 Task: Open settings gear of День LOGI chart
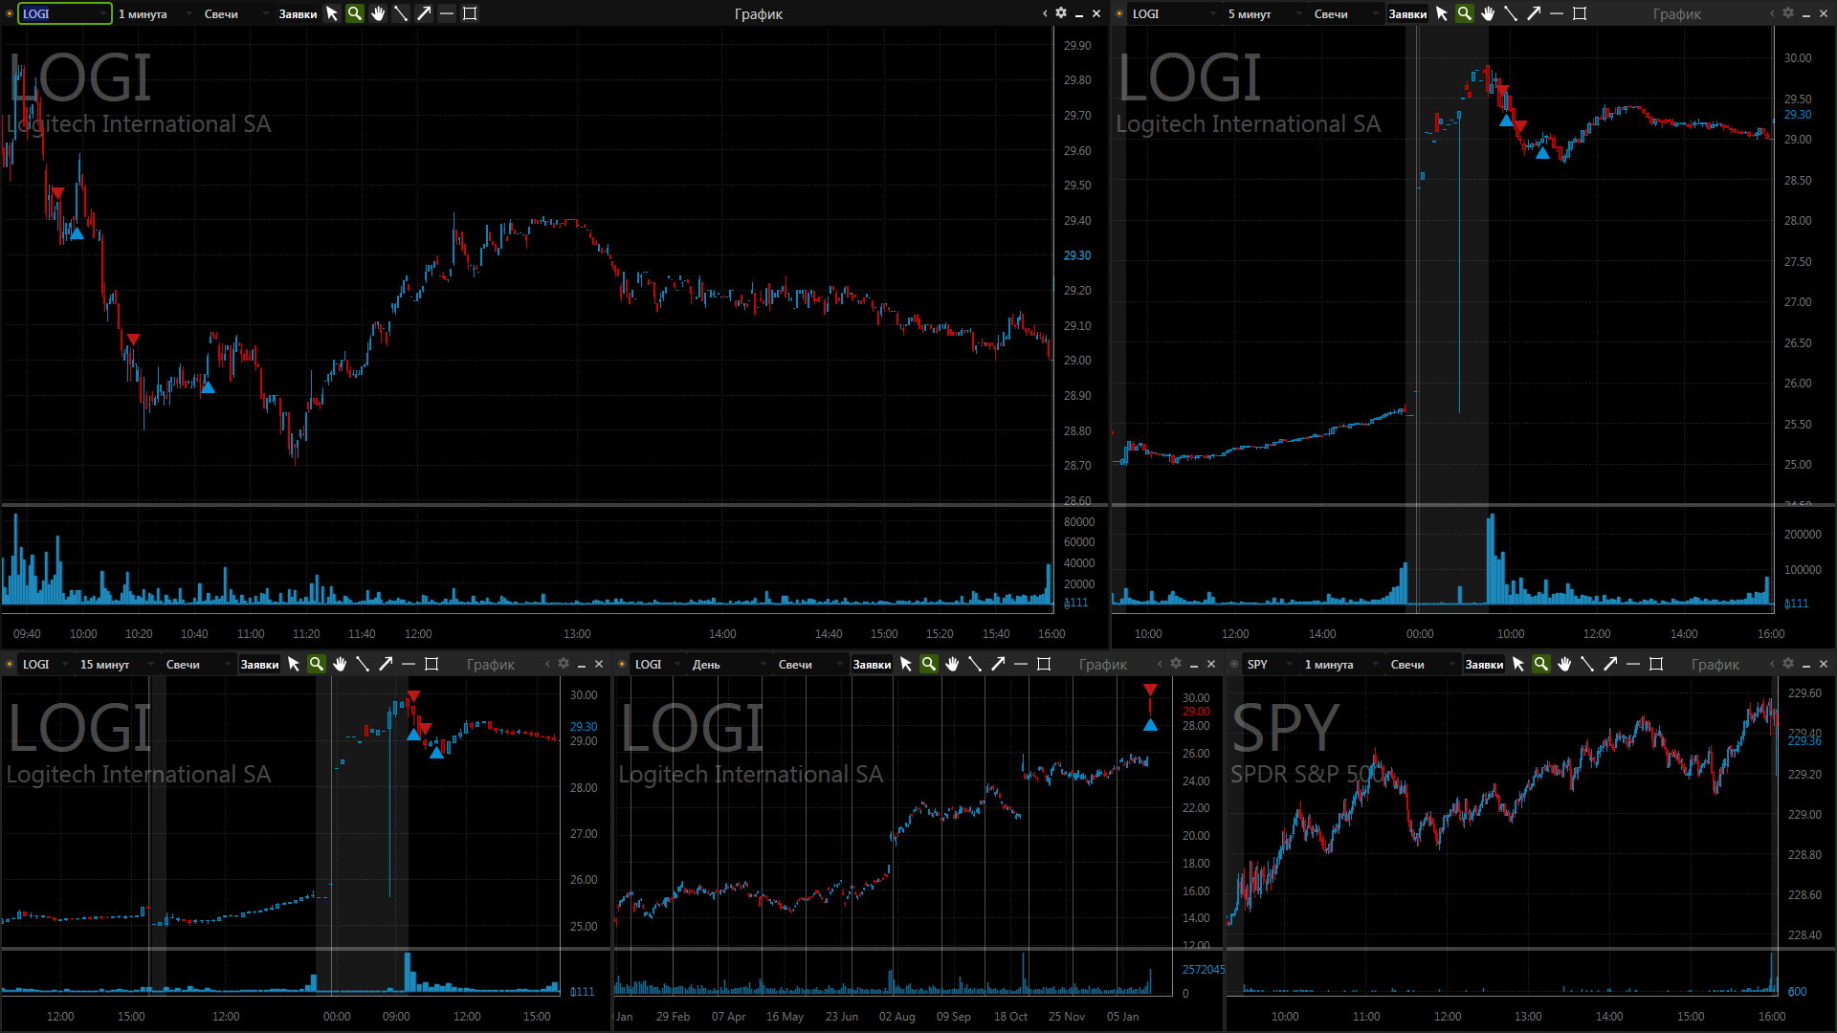[1176, 664]
